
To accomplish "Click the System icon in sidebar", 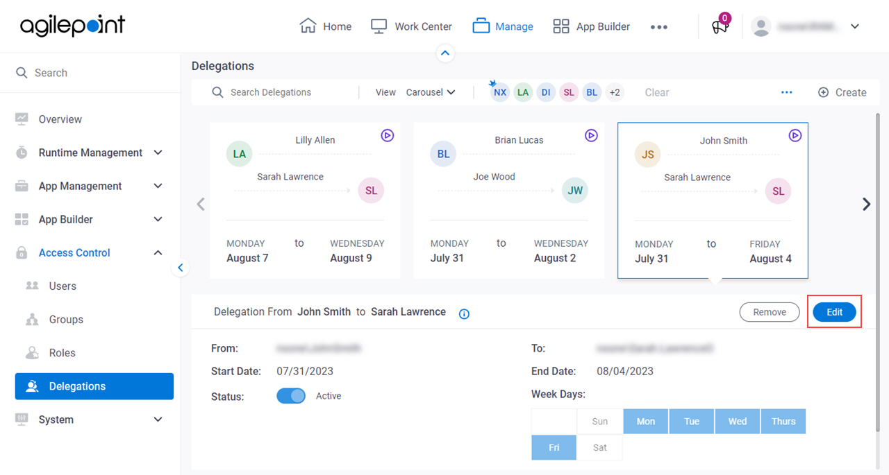I will 22,420.
